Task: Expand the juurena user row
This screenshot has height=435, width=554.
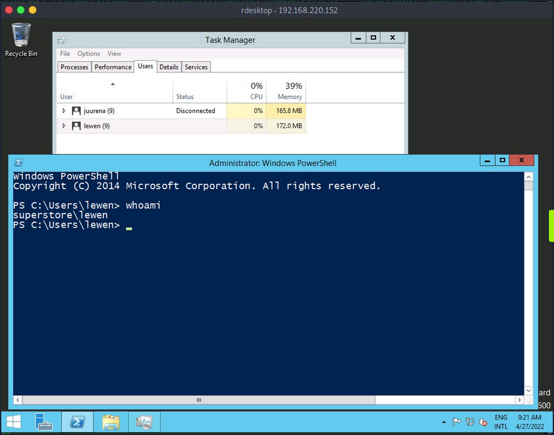Action: (x=64, y=110)
